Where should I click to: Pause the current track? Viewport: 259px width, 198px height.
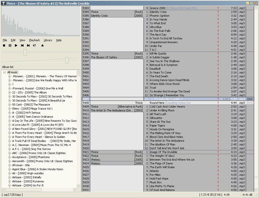pos(10,45)
